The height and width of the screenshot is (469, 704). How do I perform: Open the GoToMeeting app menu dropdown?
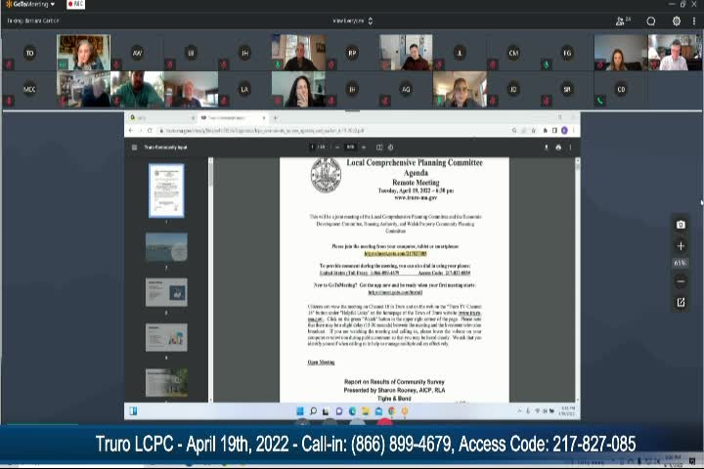29,4
